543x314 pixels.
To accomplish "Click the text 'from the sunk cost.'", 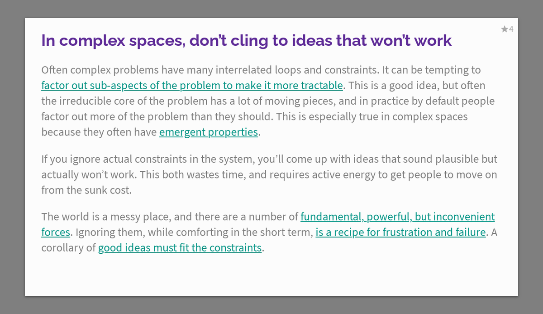I will tap(86, 190).
